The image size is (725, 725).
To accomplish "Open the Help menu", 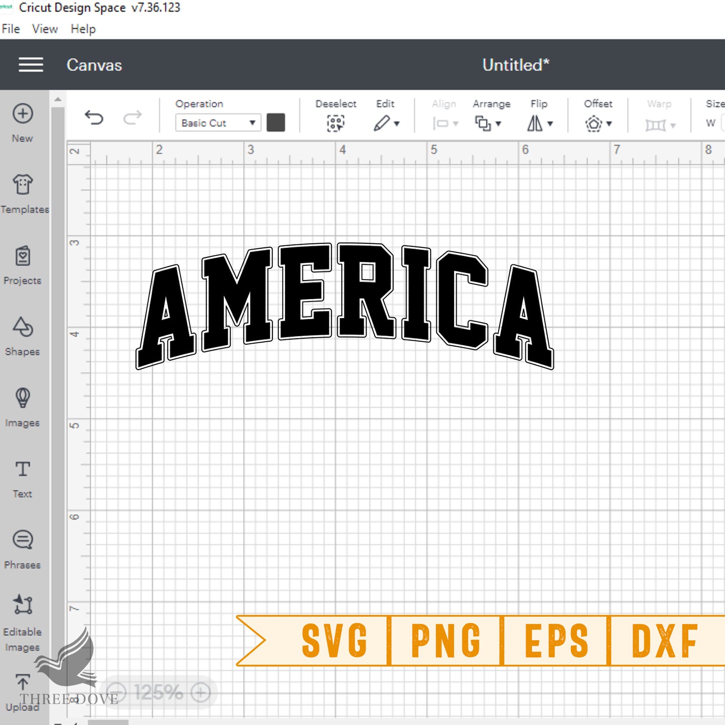I will (x=83, y=29).
